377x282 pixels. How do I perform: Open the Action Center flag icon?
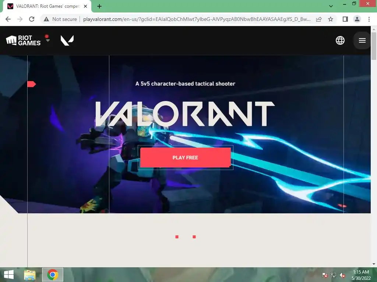[x=325, y=275]
